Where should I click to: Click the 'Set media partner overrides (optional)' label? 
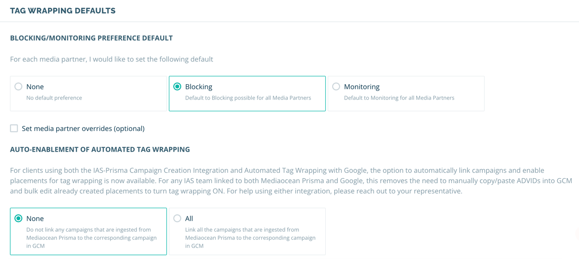tap(83, 129)
